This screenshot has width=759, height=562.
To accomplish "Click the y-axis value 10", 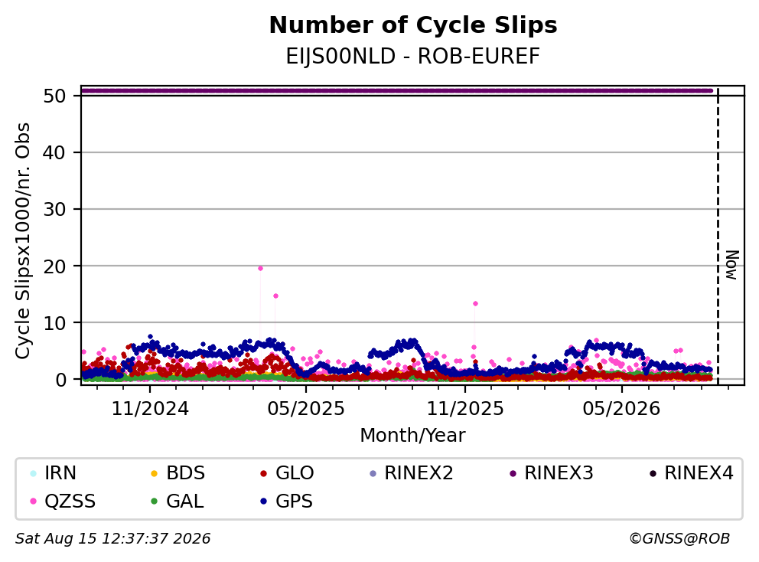I will tap(54, 322).
